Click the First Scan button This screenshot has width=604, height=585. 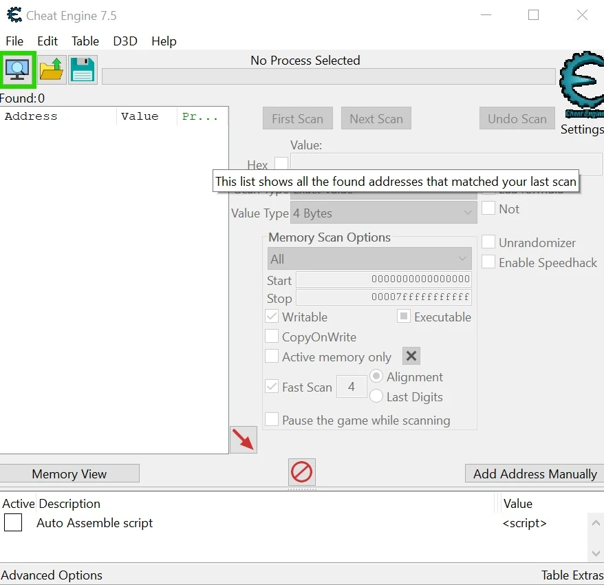point(298,118)
